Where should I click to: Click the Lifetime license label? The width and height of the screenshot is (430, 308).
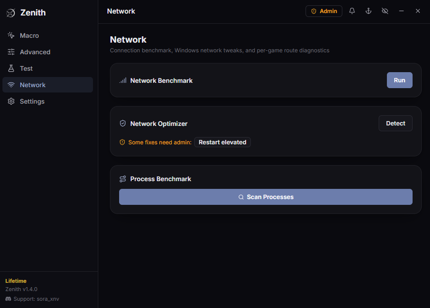(16, 281)
